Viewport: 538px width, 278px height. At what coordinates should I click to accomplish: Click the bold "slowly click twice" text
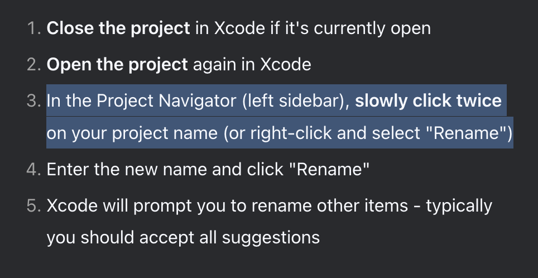[428, 100]
